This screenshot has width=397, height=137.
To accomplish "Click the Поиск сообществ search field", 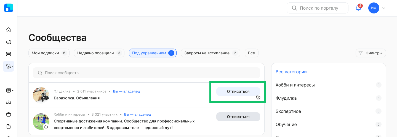I will coord(146,73).
